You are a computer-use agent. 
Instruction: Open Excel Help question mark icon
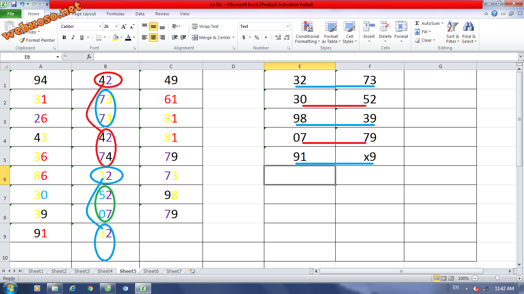tap(494, 14)
